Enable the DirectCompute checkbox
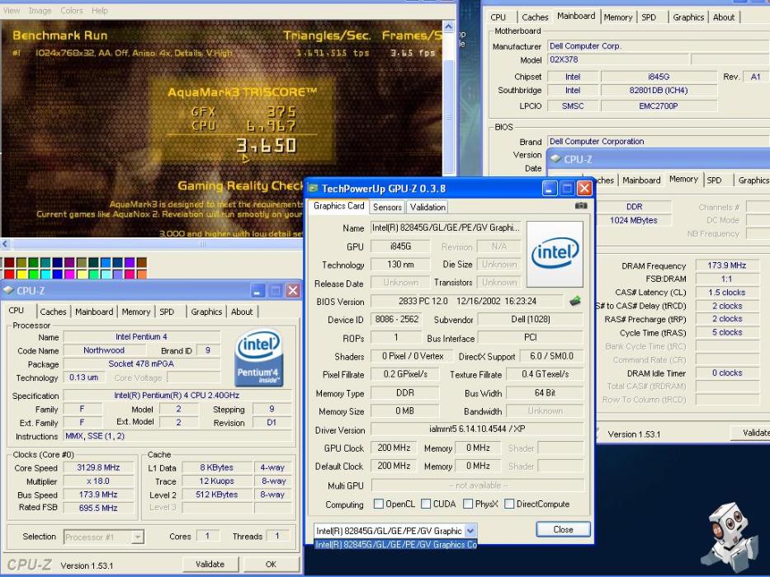Screen dimensions: 770x577 coord(509,504)
